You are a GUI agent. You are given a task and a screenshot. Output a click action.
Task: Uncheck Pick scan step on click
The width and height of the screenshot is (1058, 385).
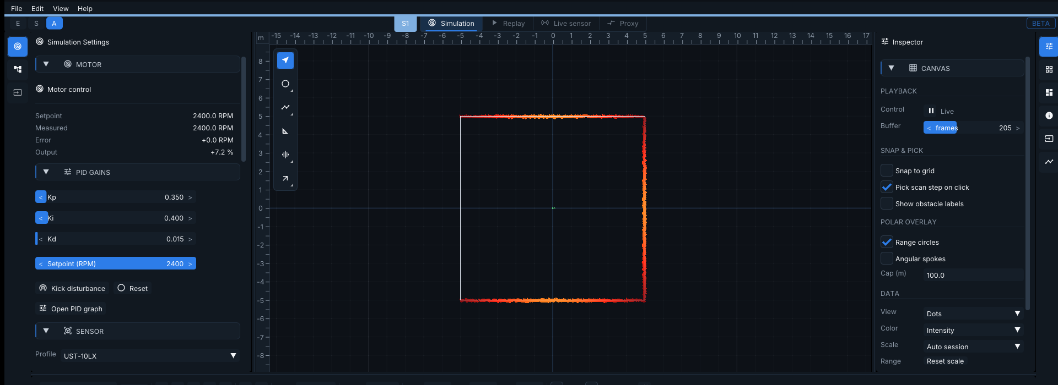pos(887,187)
